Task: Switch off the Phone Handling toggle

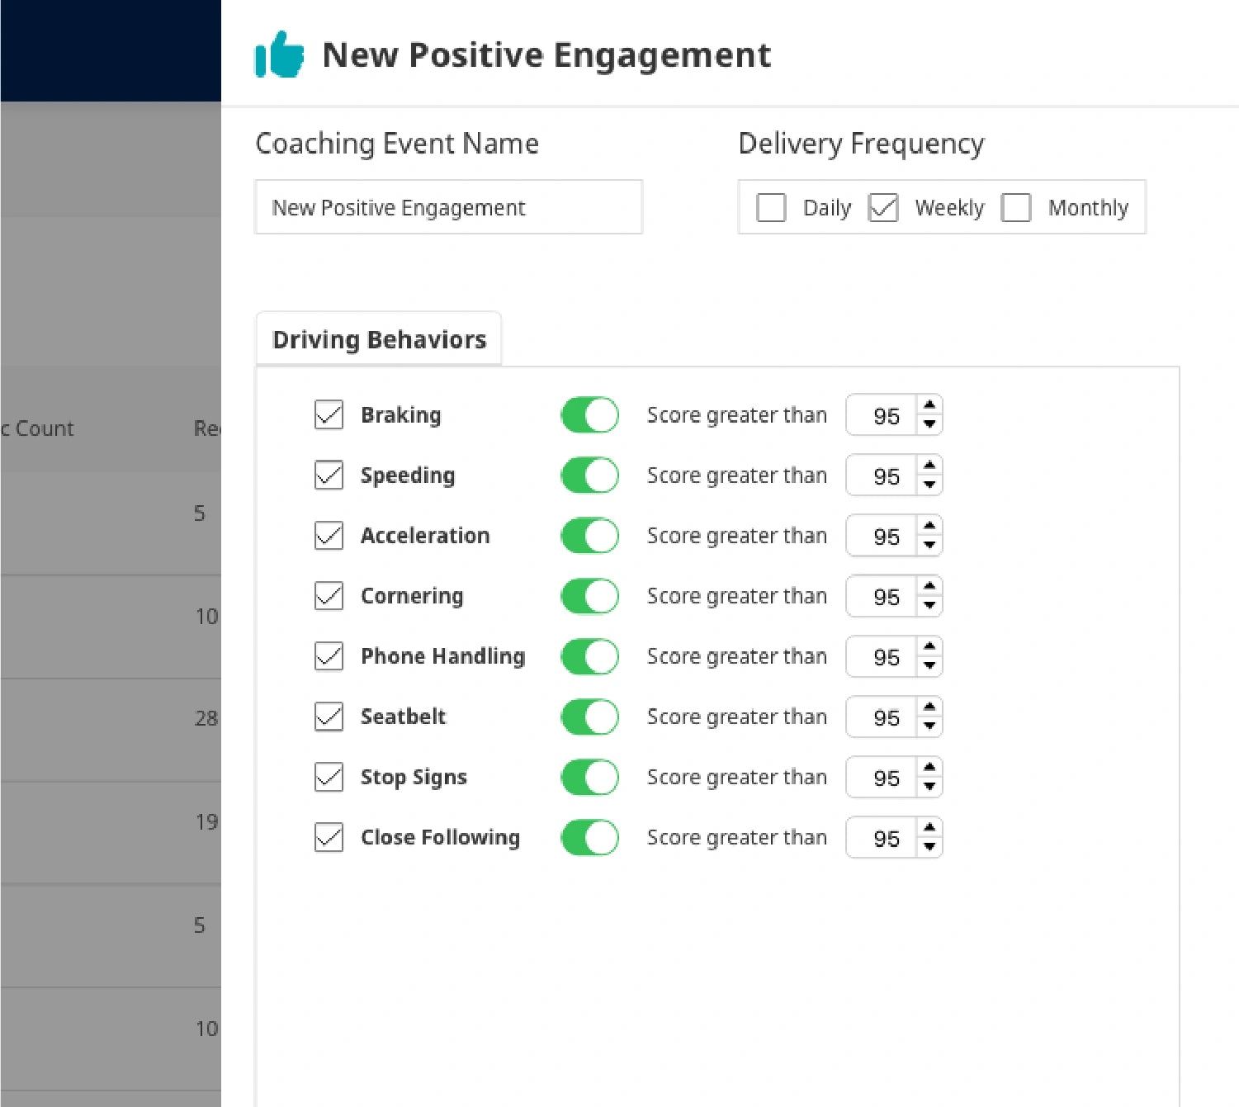Action: [x=589, y=656]
